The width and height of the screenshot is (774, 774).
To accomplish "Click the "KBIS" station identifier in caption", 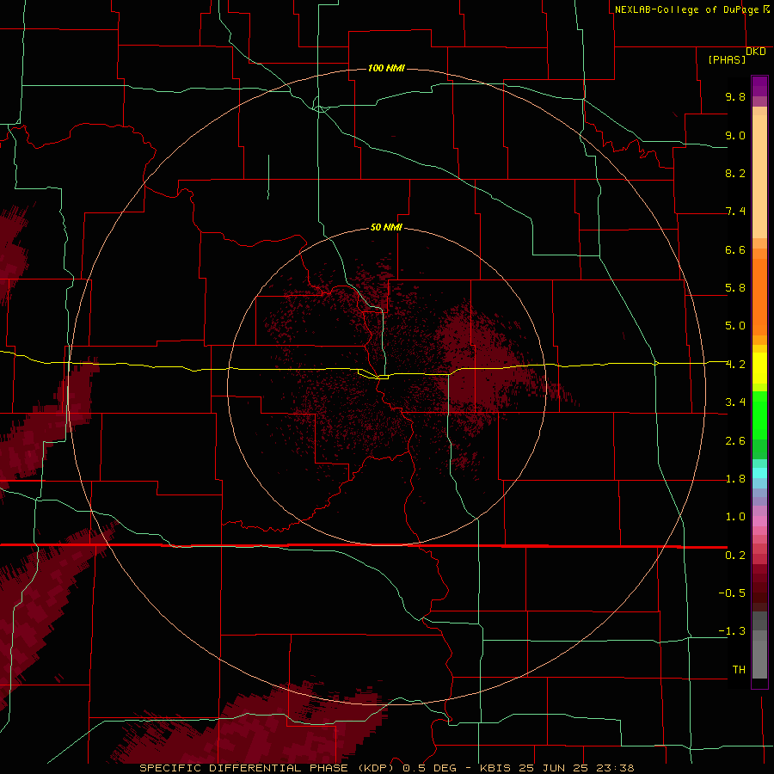I will pyautogui.click(x=494, y=768).
